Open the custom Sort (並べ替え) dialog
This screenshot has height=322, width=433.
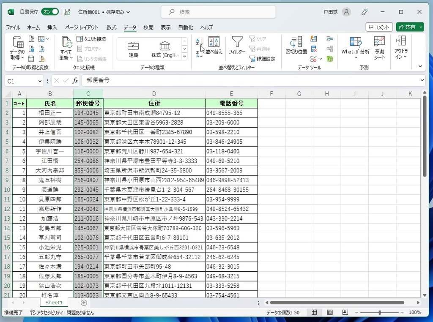[x=214, y=45]
